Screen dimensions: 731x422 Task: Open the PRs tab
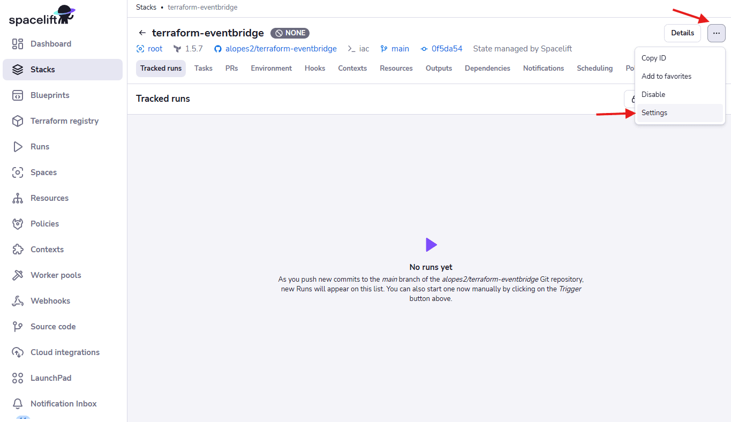pos(232,69)
